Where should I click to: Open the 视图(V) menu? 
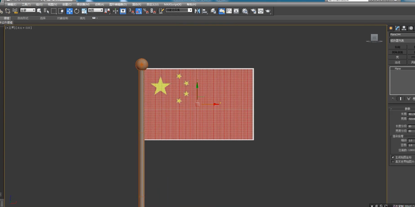click(52, 4)
